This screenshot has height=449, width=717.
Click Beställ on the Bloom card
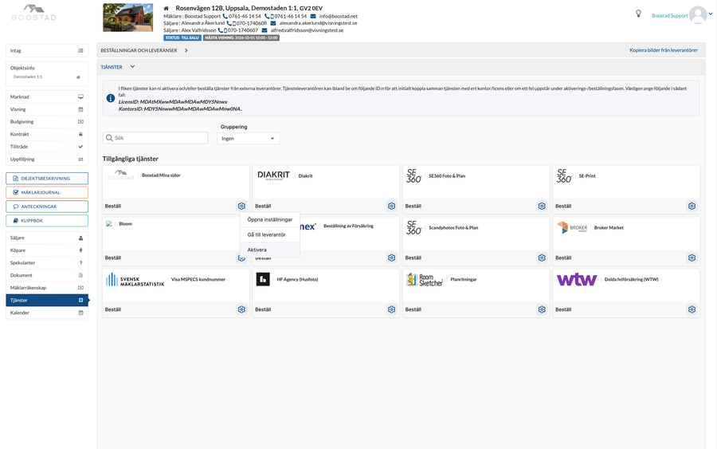tap(113, 258)
